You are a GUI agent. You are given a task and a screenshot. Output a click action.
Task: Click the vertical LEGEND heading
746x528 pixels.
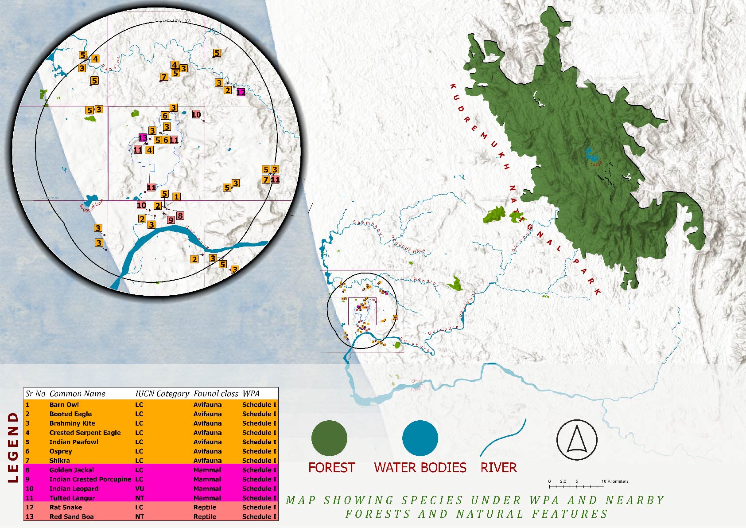coord(13,447)
